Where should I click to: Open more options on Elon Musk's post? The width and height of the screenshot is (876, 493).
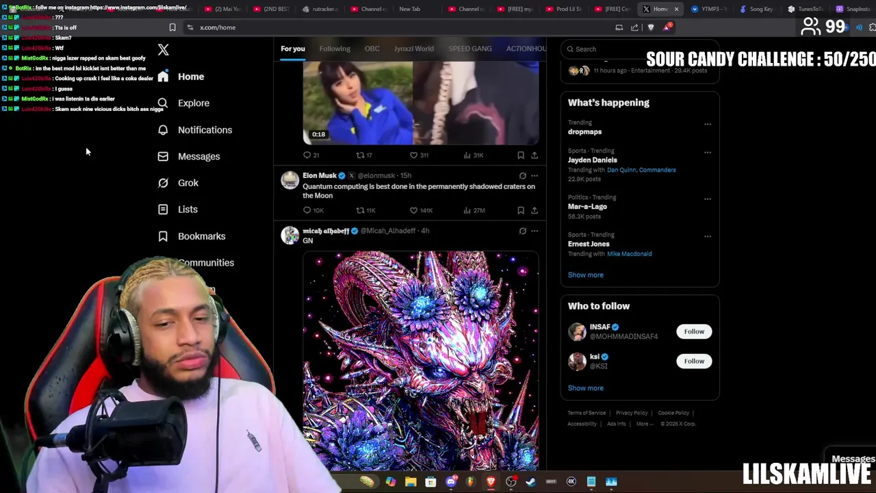point(534,175)
